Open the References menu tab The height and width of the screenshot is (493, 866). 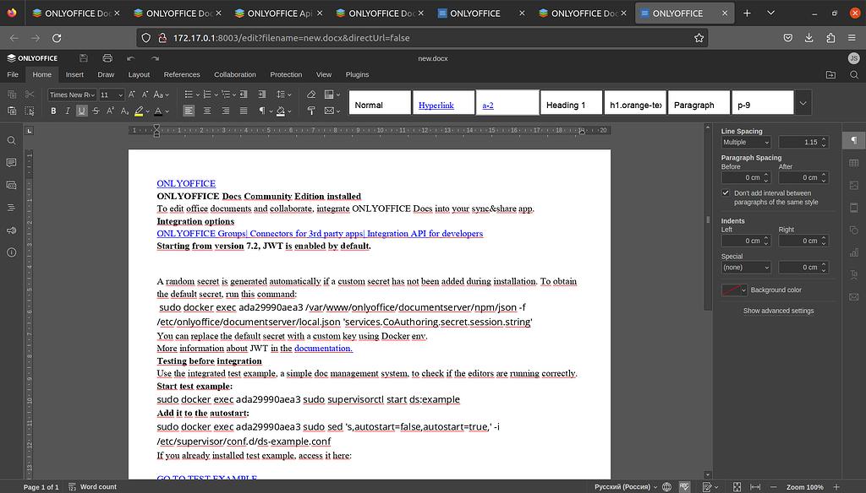coord(182,74)
